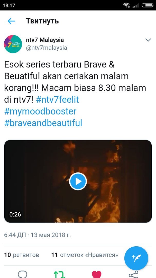Play the Brave & Beautiful video
The width and height of the screenshot is (156, 278).
click(x=78, y=181)
